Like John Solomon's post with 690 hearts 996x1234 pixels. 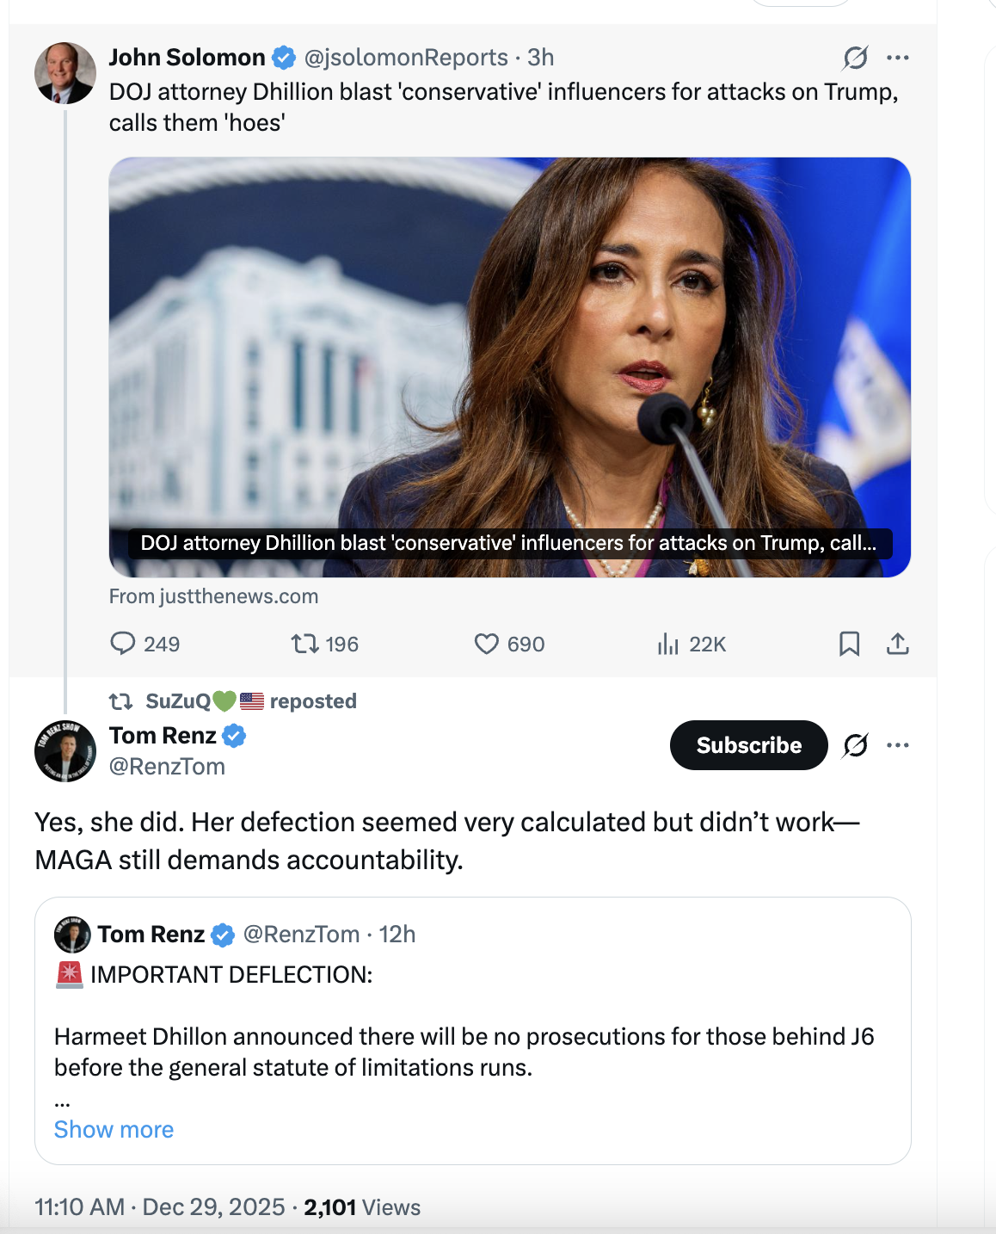487,644
